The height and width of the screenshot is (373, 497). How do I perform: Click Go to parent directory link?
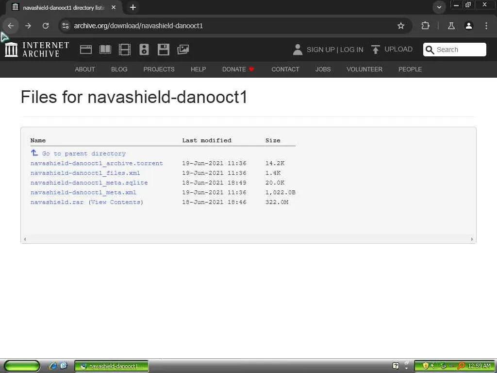click(84, 153)
